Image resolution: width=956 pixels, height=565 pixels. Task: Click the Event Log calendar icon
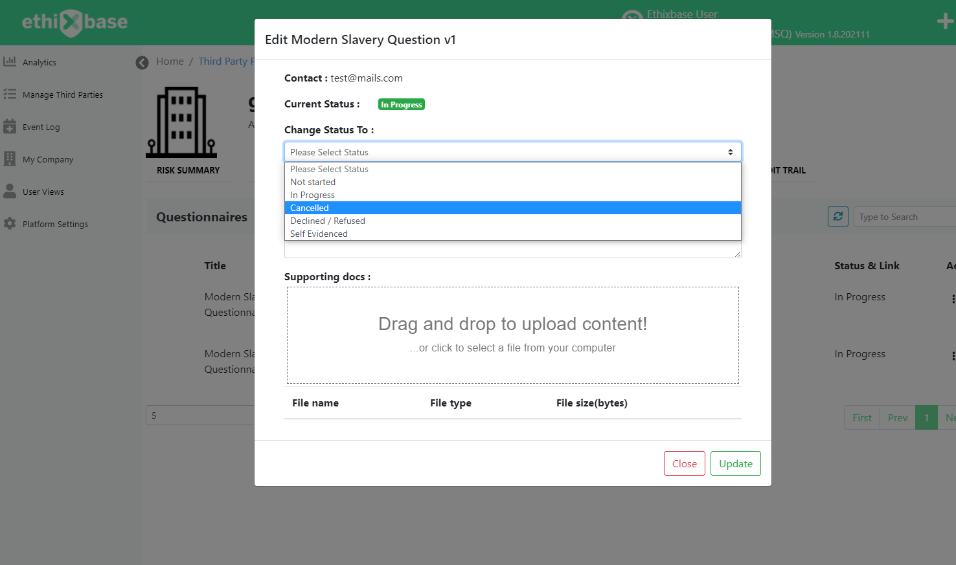(x=10, y=126)
